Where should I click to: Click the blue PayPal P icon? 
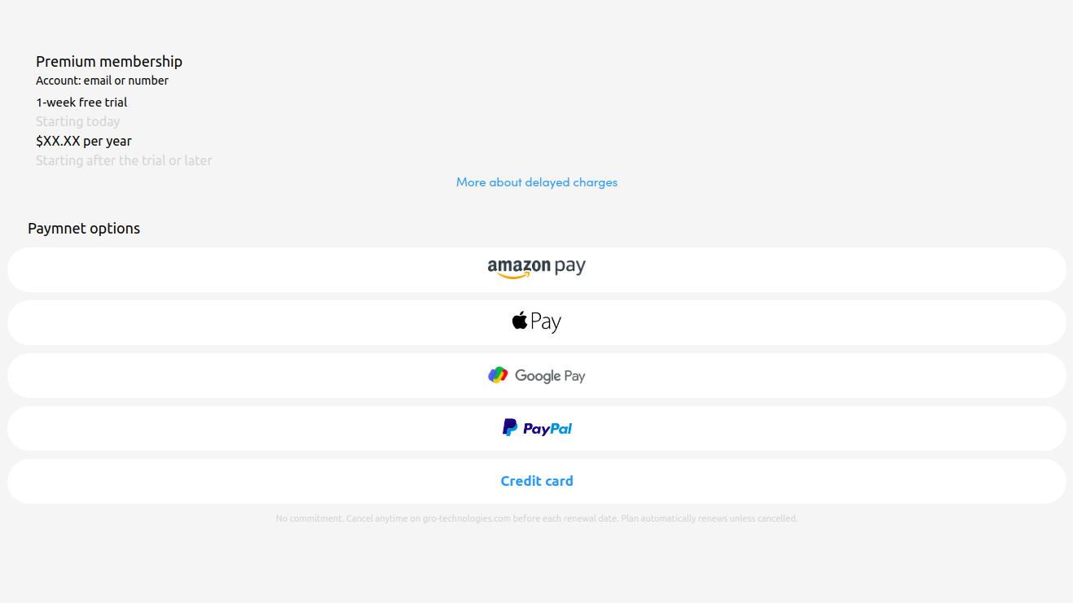pyautogui.click(x=510, y=427)
